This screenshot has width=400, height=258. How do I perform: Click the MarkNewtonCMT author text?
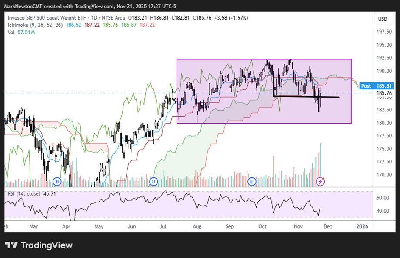click(22, 7)
